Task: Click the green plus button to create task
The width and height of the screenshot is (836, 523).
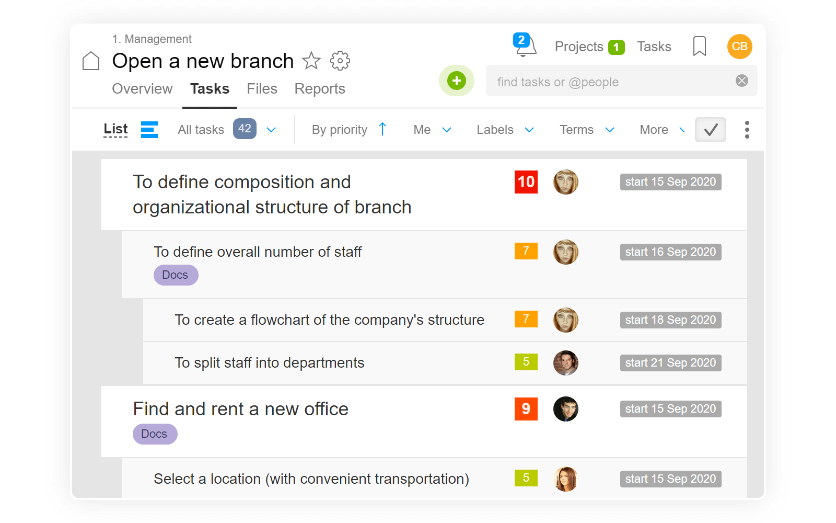Action: pyautogui.click(x=456, y=81)
